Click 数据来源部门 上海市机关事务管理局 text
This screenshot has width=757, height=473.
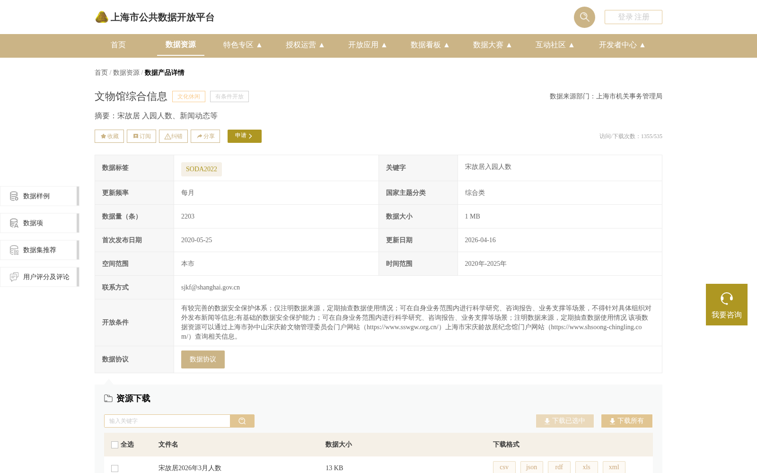tap(606, 96)
